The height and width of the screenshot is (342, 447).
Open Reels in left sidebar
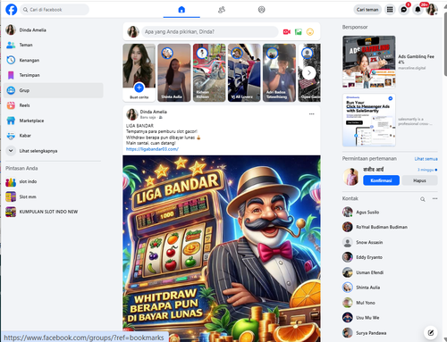pos(54,105)
